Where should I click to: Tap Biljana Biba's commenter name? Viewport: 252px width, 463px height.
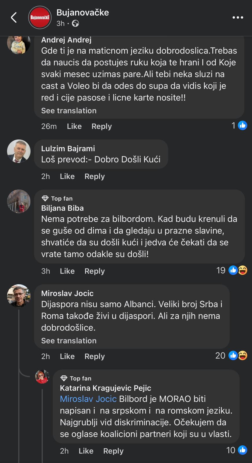(x=62, y=208)
